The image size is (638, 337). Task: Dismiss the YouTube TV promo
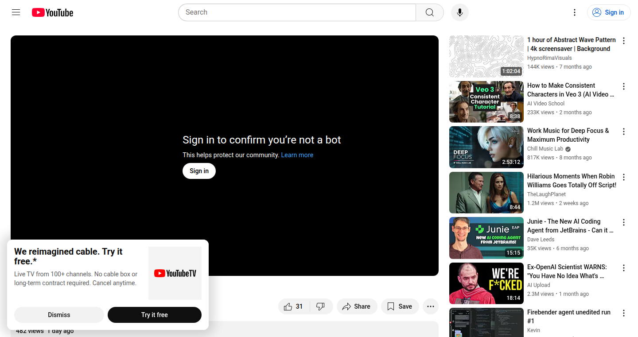point(59,315)
